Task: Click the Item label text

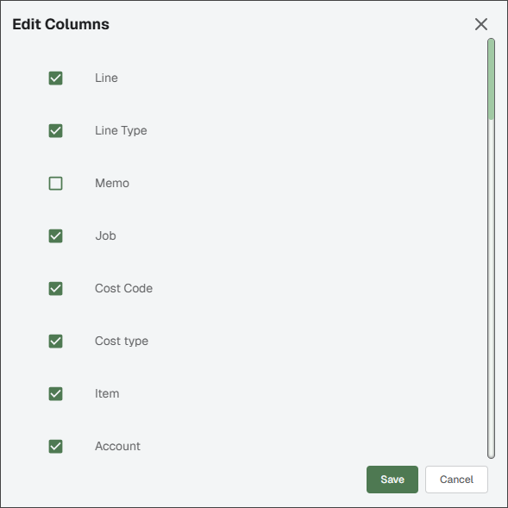Action: click(x=107, y=393)
